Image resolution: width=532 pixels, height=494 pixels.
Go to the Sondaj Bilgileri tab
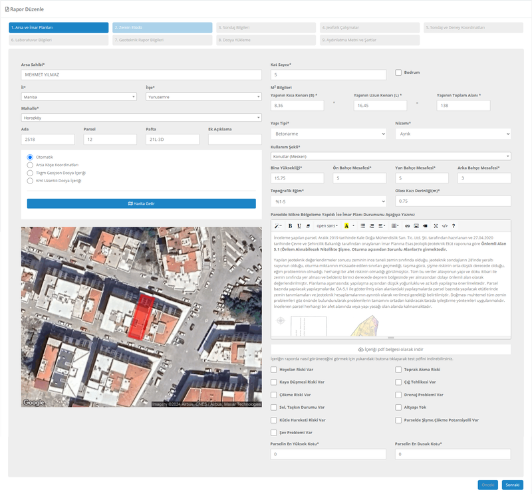coord(266,28)
